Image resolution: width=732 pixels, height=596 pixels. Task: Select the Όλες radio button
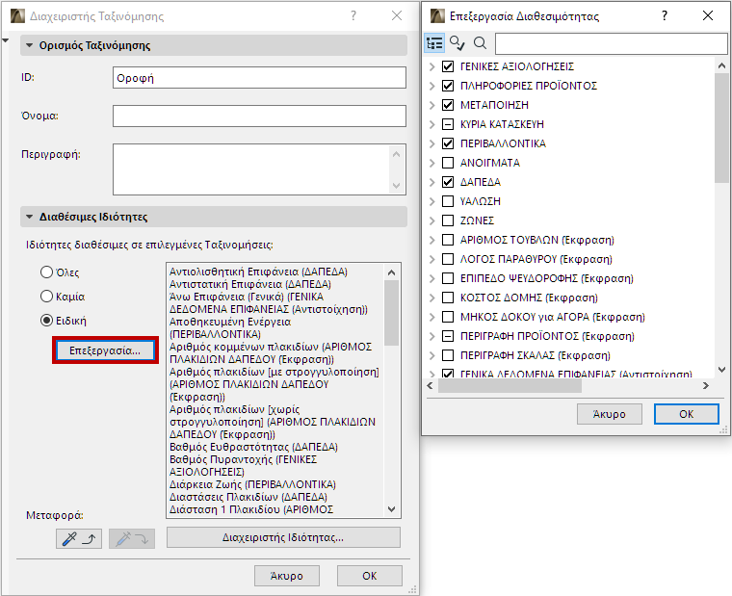(46, 272)
